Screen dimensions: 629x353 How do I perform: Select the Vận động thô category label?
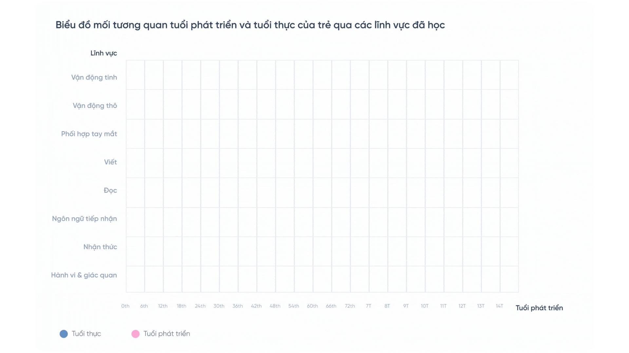[x=95, y=106]
